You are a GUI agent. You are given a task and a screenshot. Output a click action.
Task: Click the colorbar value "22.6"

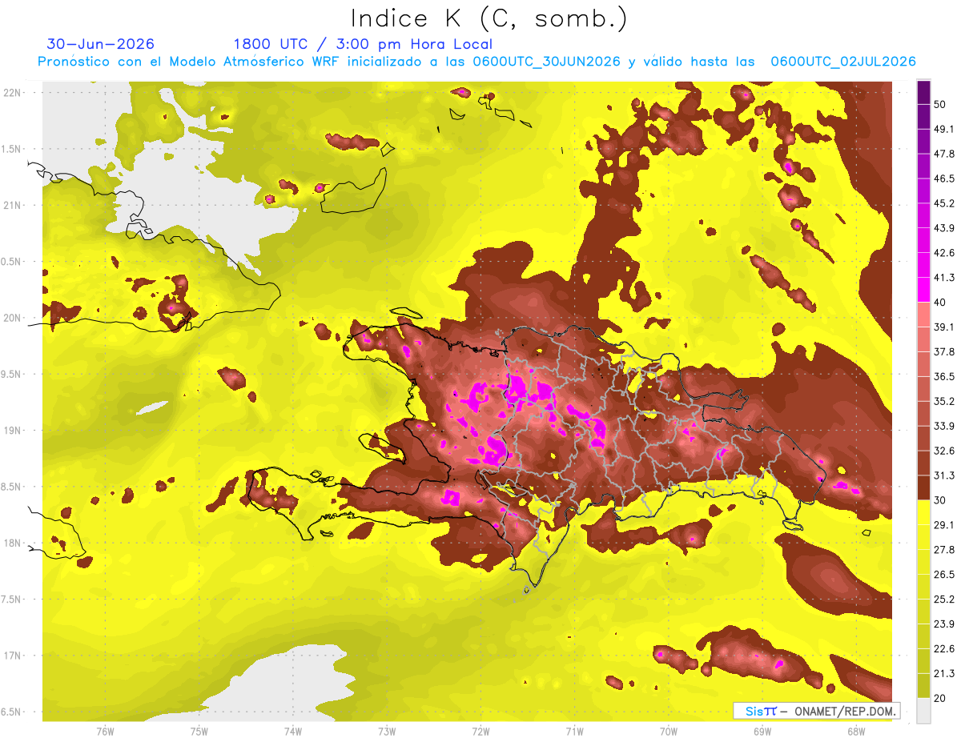pos(944,649)
